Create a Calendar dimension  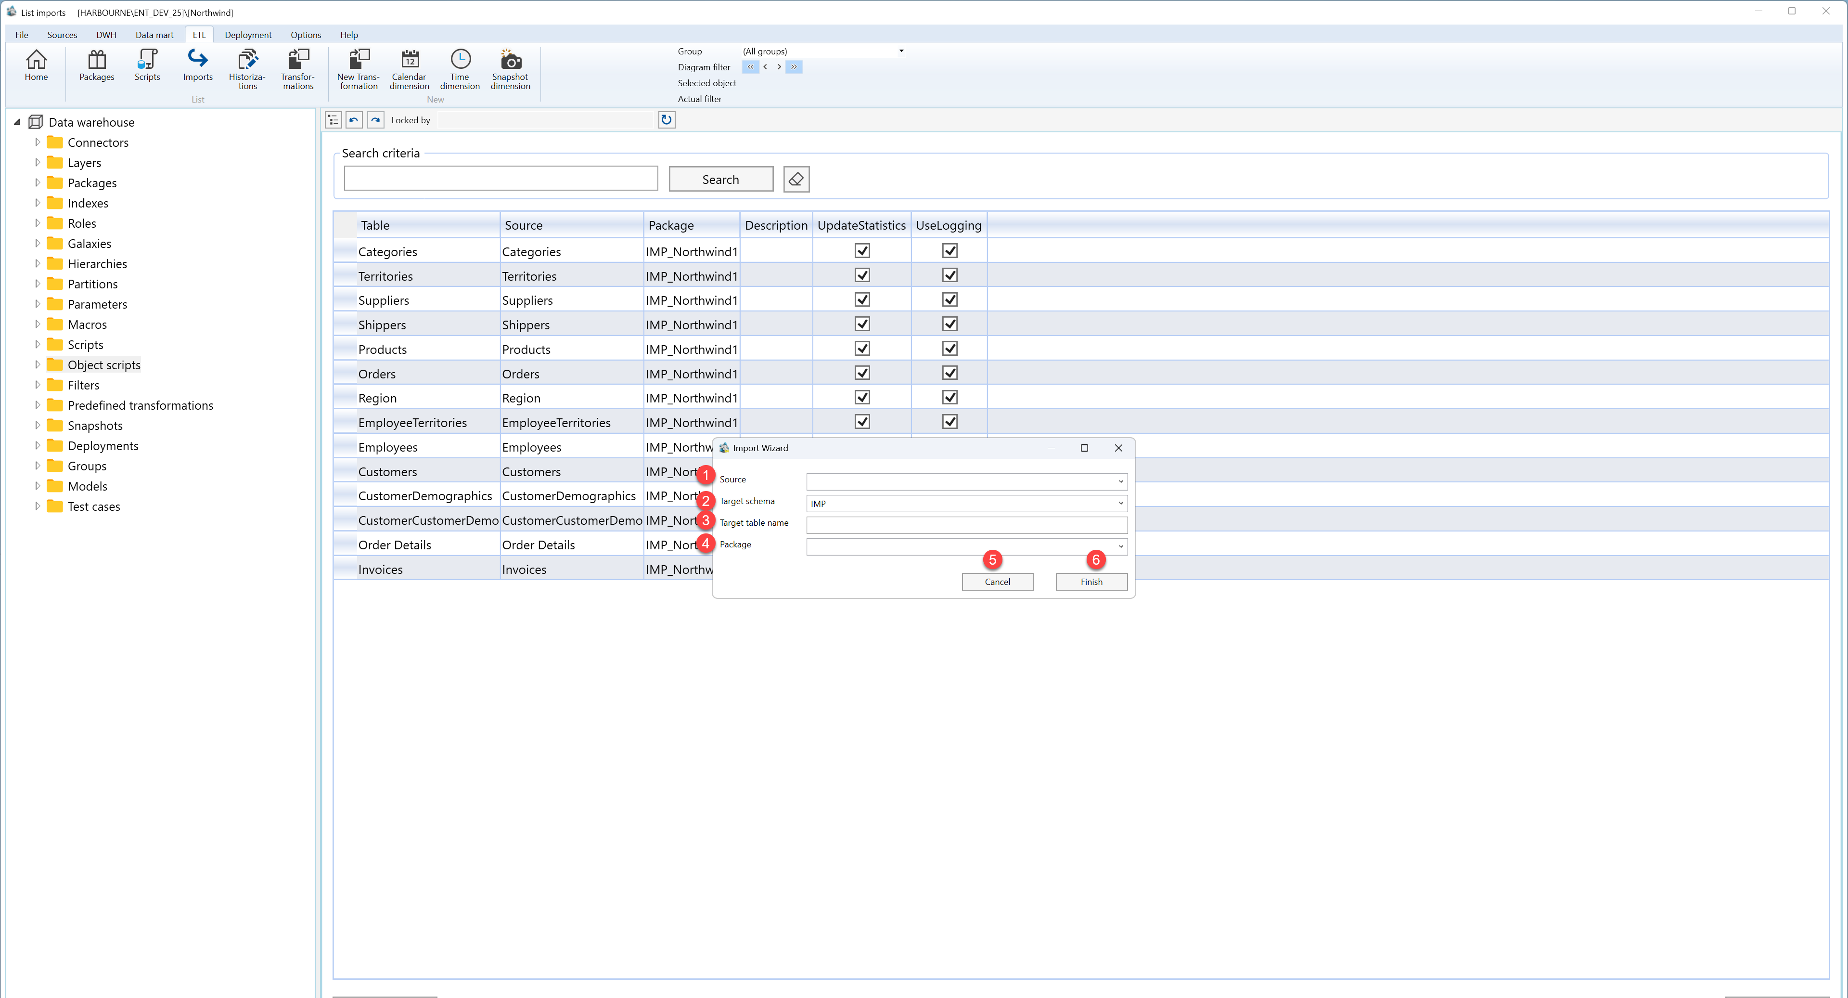tap(409, 69)
